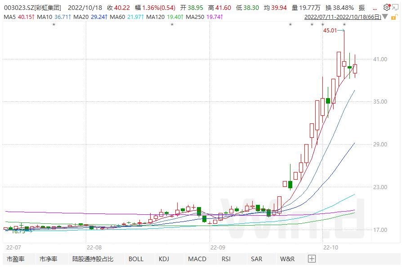Click the 振 amplitude label
This screenshot has width=402, height=267.
tap(362, 8)
